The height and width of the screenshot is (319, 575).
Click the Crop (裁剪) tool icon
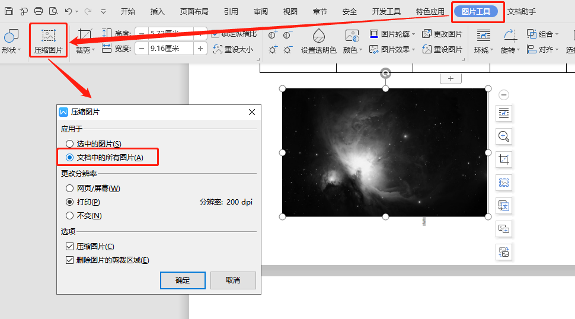pyautogui.click(x=85, y=35)
